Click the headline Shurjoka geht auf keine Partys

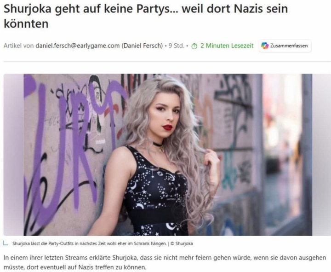pyautogui.click(x=90, y=9)
